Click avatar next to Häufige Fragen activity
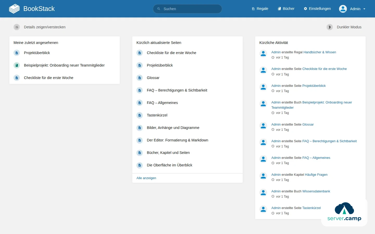The width and height of the screenshot is (375, 234). [263, 176]
